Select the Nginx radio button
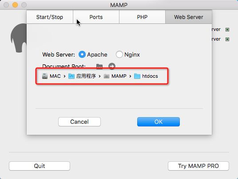The image size is (238, 179). coord(119,54)
